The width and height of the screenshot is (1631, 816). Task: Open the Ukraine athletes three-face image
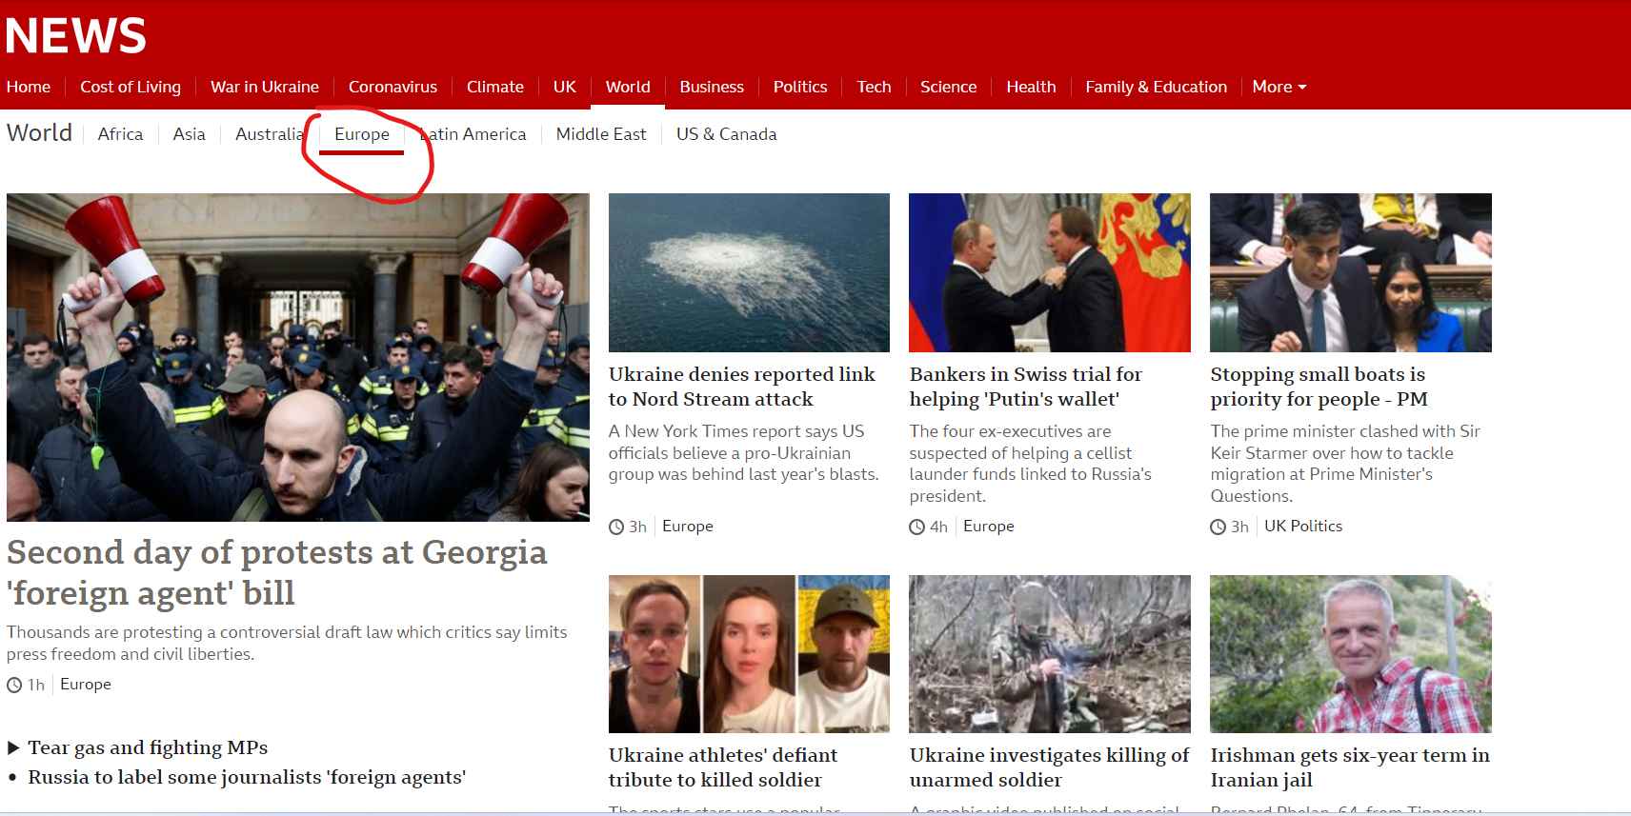pos(749,654)
